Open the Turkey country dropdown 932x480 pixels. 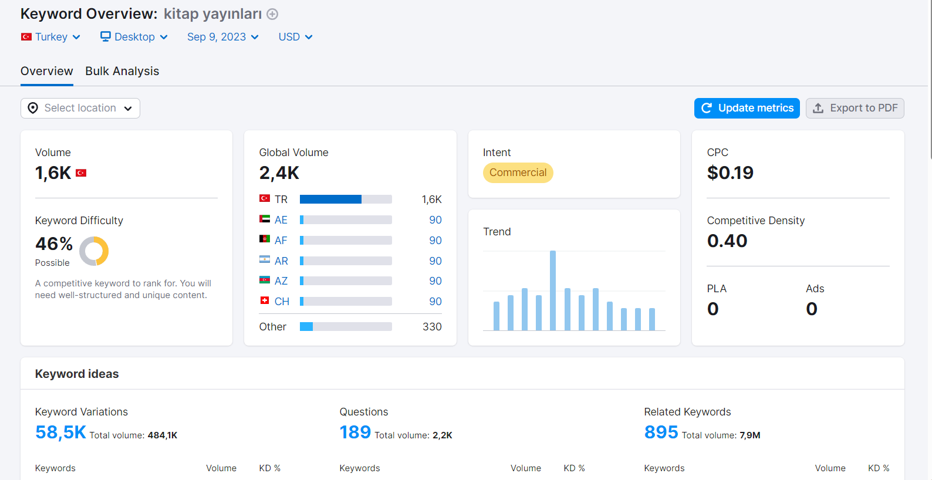click(x=50, y=37)
